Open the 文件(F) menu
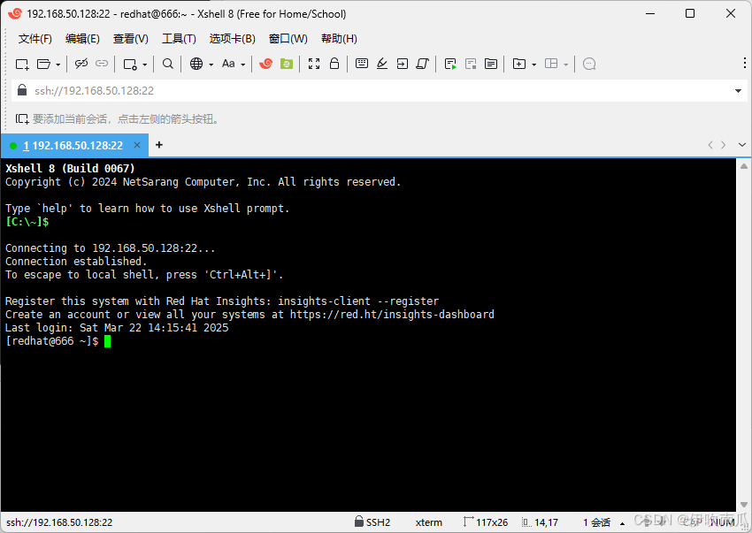Screen dimensions: 752x533 (x=35, y=39)
